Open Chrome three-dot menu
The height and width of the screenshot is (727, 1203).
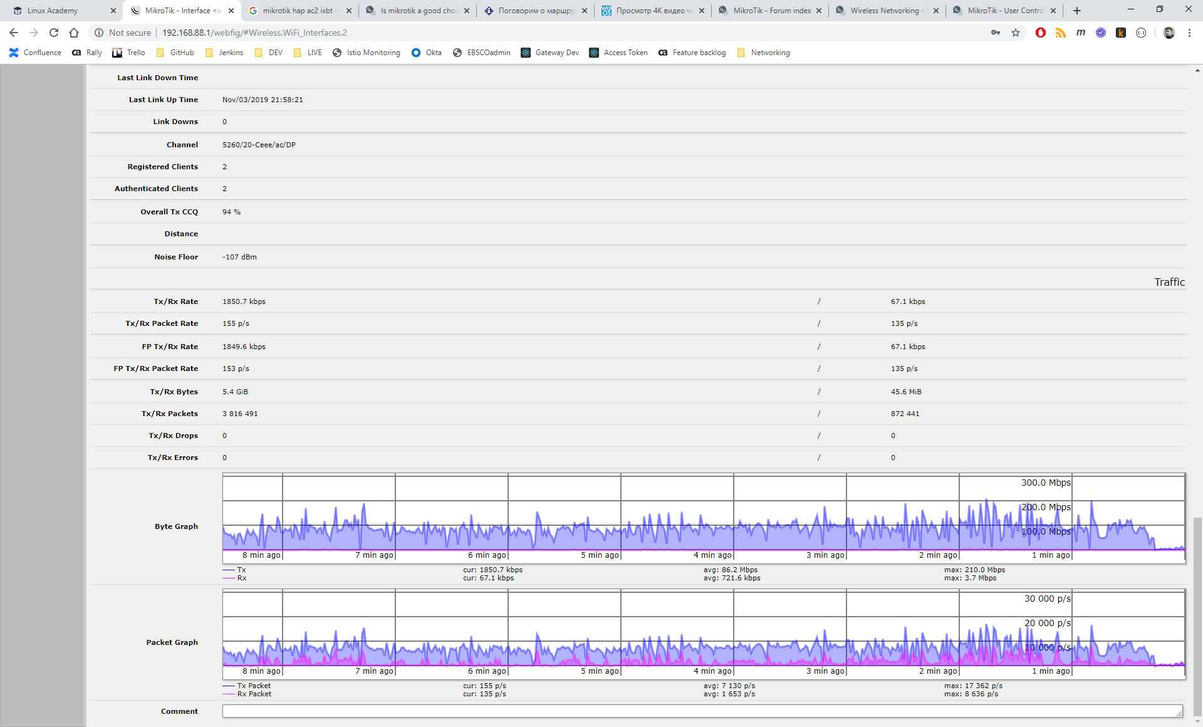coord(1189,33)
